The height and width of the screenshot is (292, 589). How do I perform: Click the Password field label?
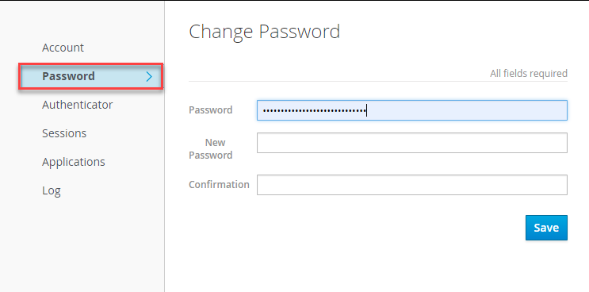211,110
